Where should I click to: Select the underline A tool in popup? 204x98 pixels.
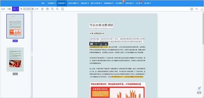click(101, 44)
